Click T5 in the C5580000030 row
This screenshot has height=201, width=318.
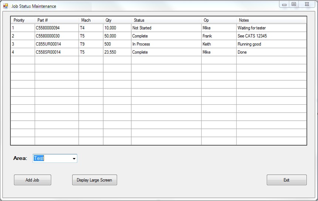click(91, 36)
